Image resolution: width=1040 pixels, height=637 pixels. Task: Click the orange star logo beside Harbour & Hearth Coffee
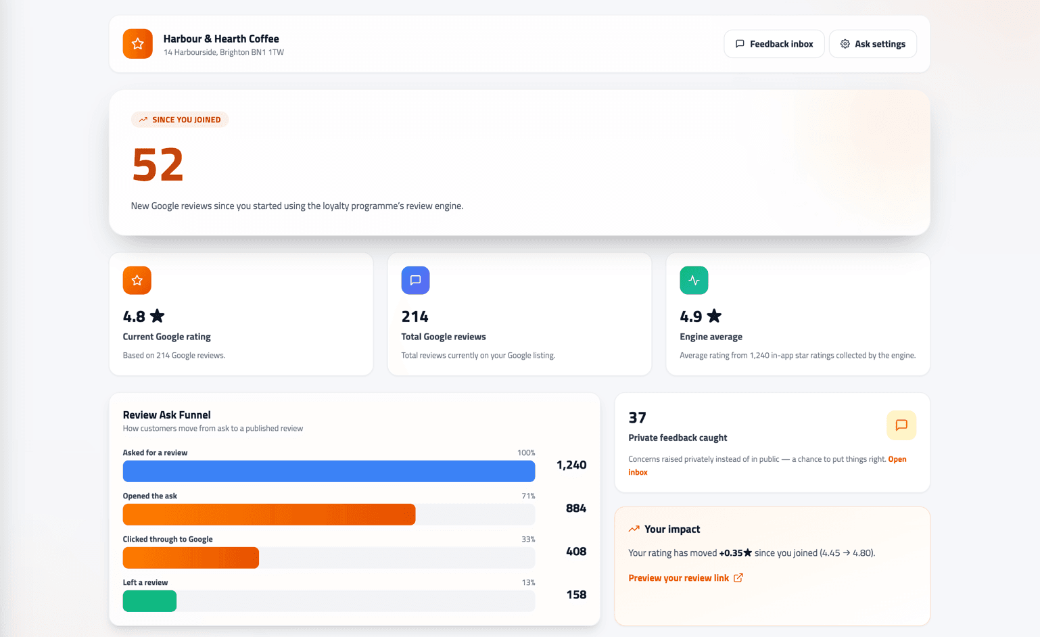137,44
